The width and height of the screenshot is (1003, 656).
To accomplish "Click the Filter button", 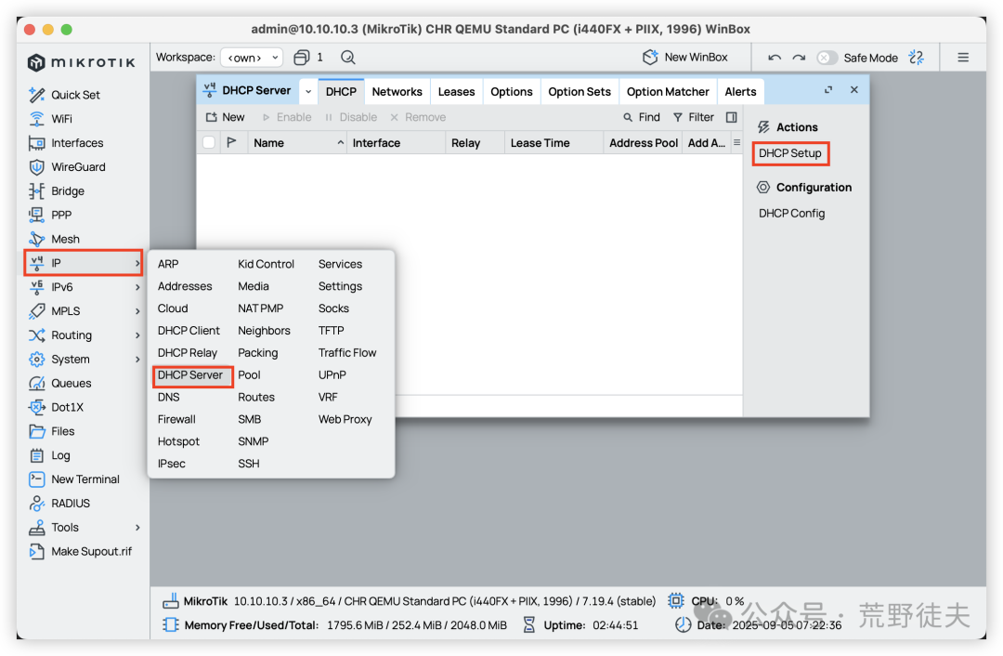I will click(694, 117).
